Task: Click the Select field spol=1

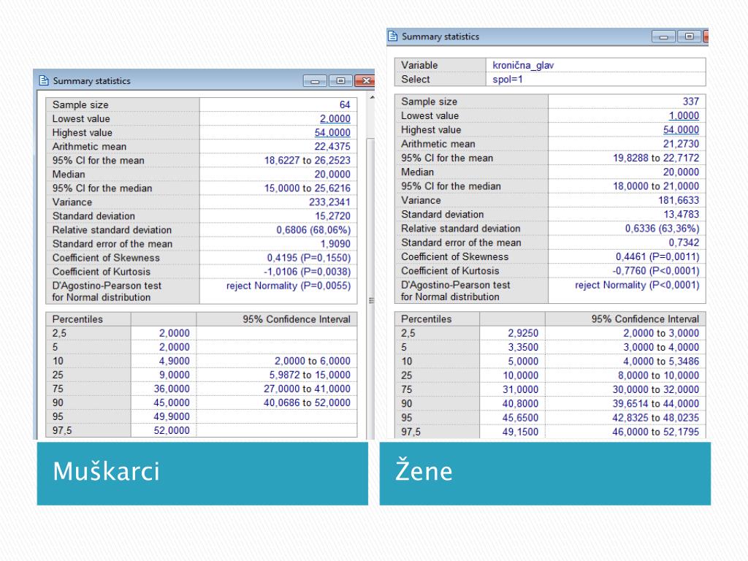Action: click(595, 79)
